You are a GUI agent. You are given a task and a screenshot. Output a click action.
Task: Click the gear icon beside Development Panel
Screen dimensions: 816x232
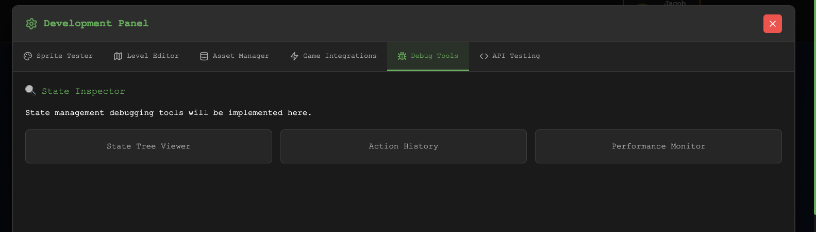(31, 24)
